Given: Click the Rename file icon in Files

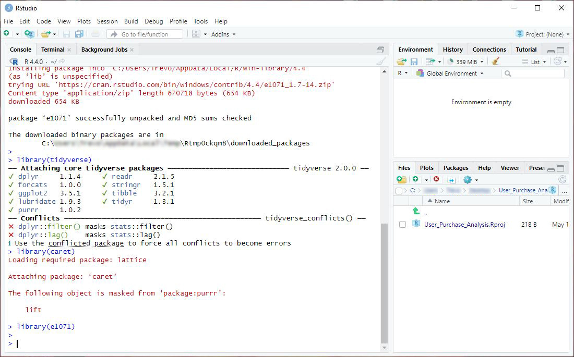Looking at the screenshot, I should click(451, 180).
